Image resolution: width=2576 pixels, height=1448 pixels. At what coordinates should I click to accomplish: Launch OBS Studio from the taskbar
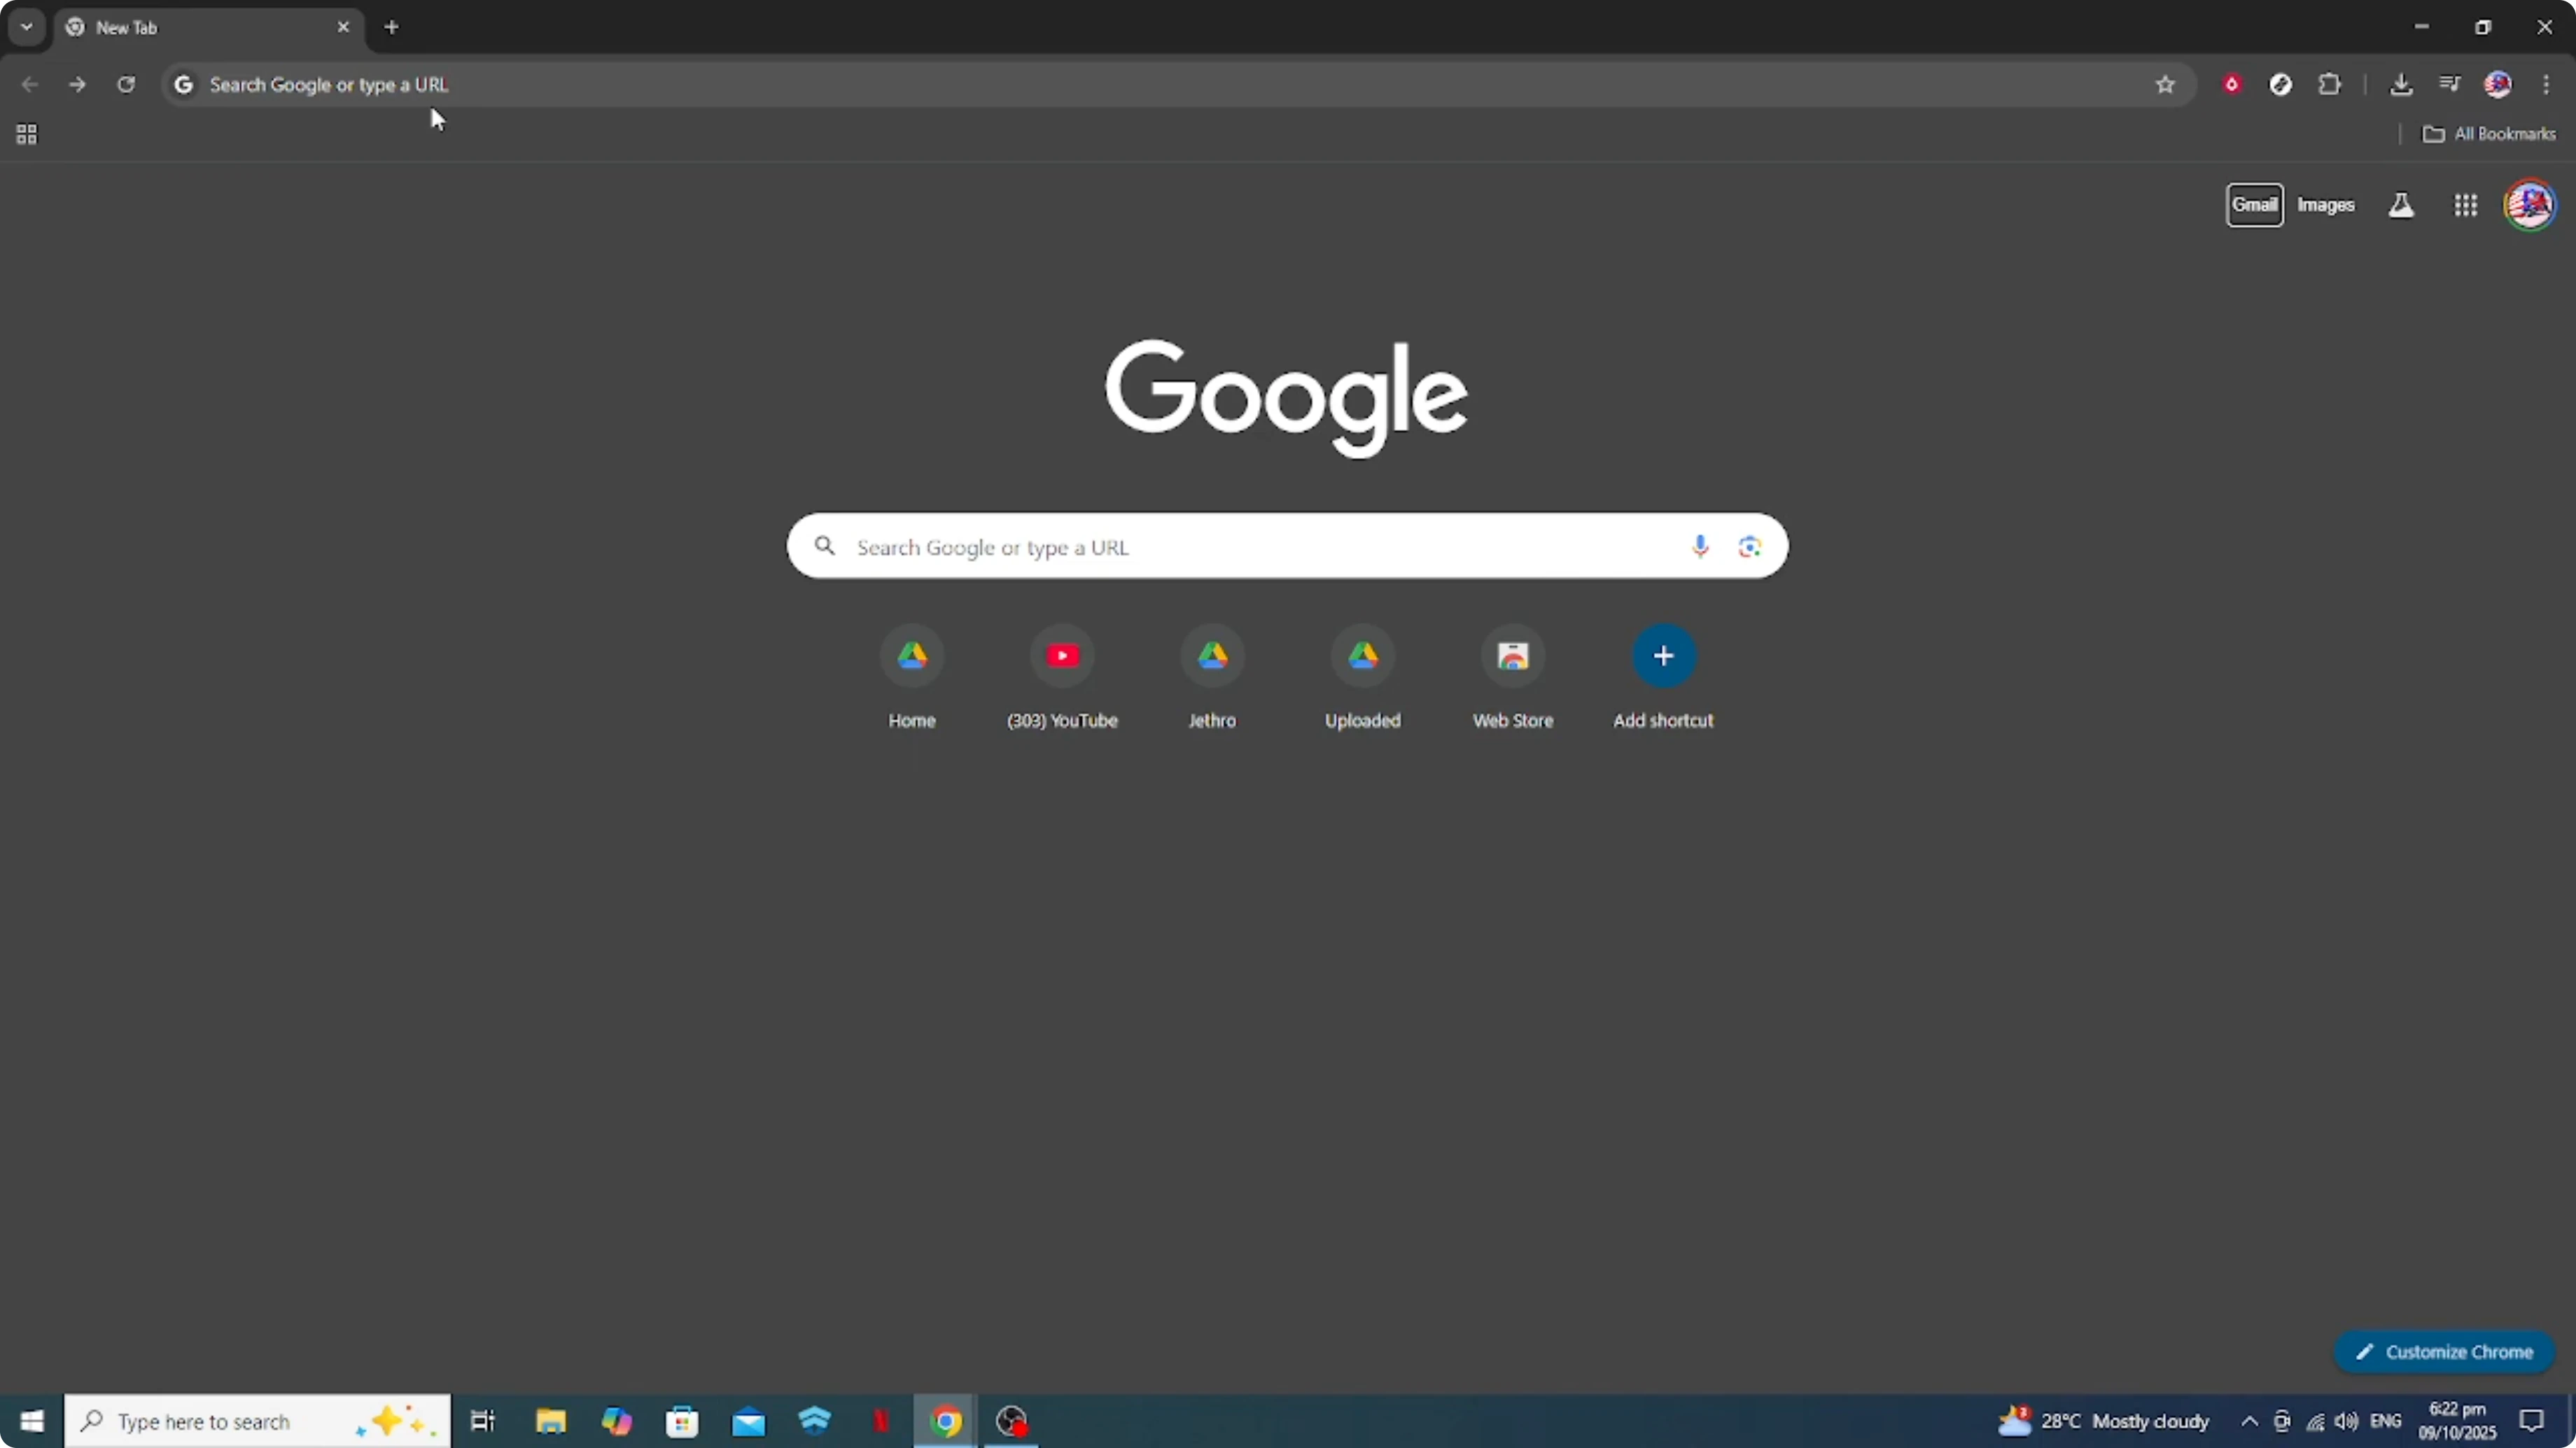1011,1420
